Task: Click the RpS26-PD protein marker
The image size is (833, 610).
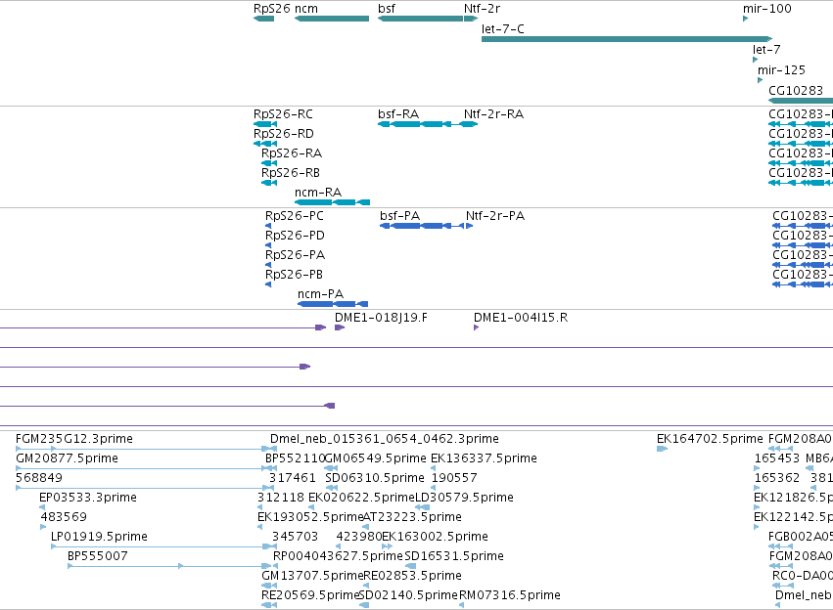Action: coord(268,245)
